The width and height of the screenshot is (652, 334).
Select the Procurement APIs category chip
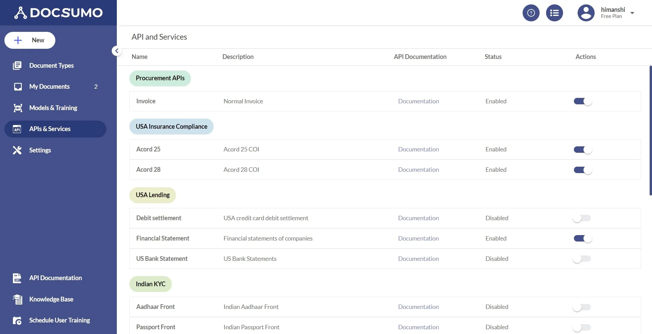(x=160, y=78)
